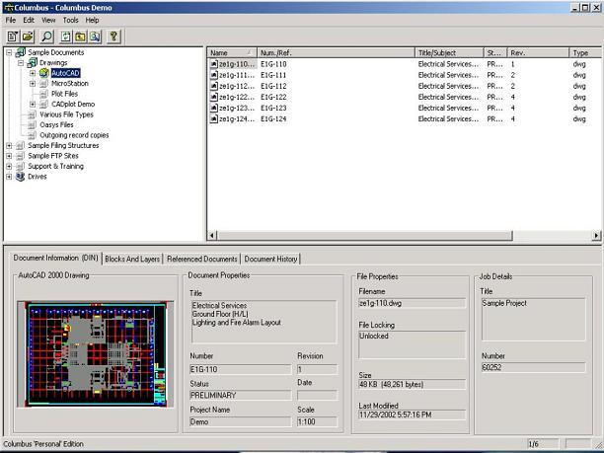Select the Plot Files tree label
604x453 pixels.
point(64,94)
